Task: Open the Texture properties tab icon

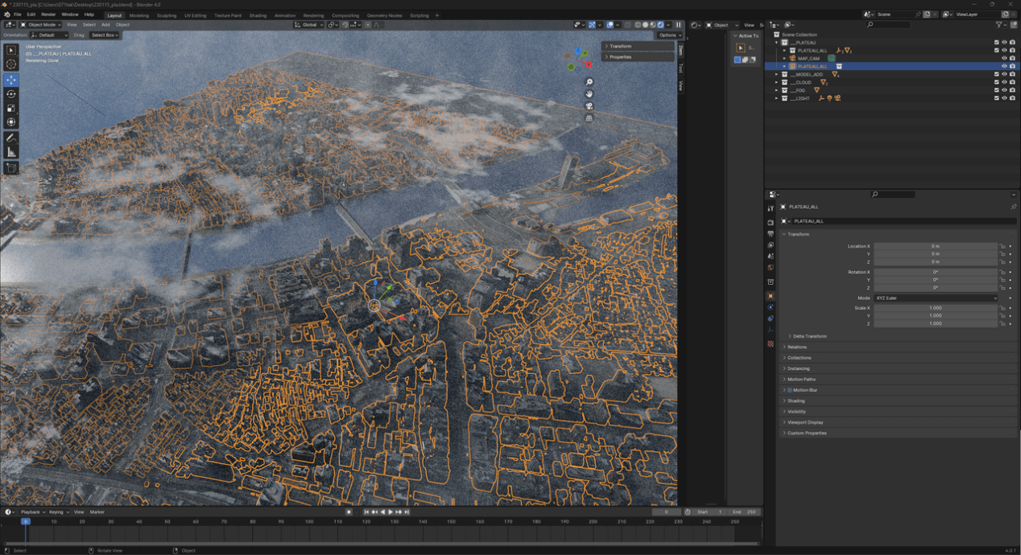Action: (x=771, y=344)
